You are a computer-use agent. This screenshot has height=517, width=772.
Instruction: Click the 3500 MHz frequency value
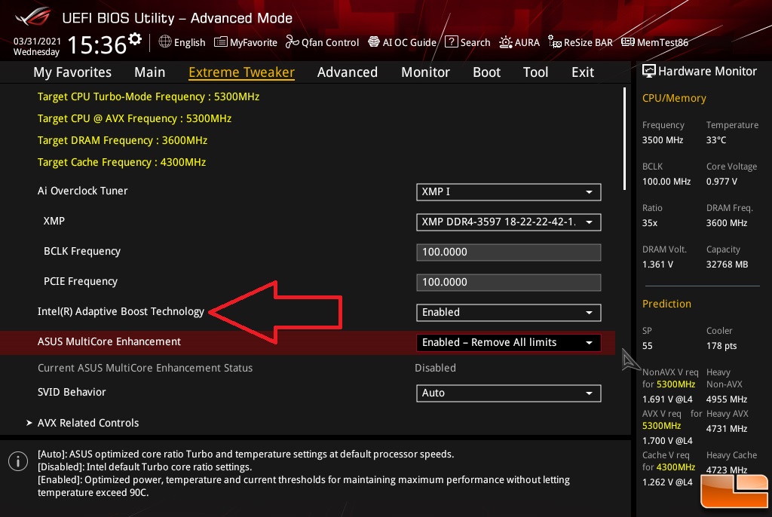click(662, 140)
